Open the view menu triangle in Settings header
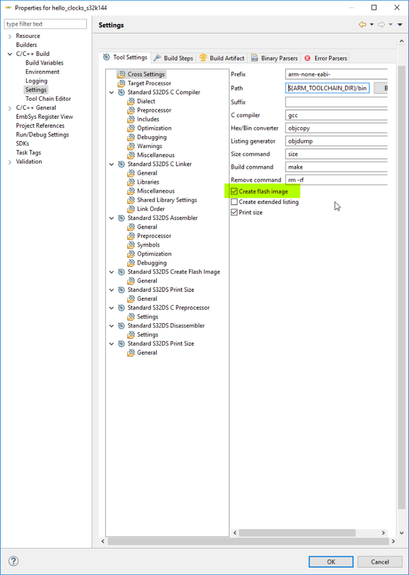409x575 pixels. (x=400, y=25)
